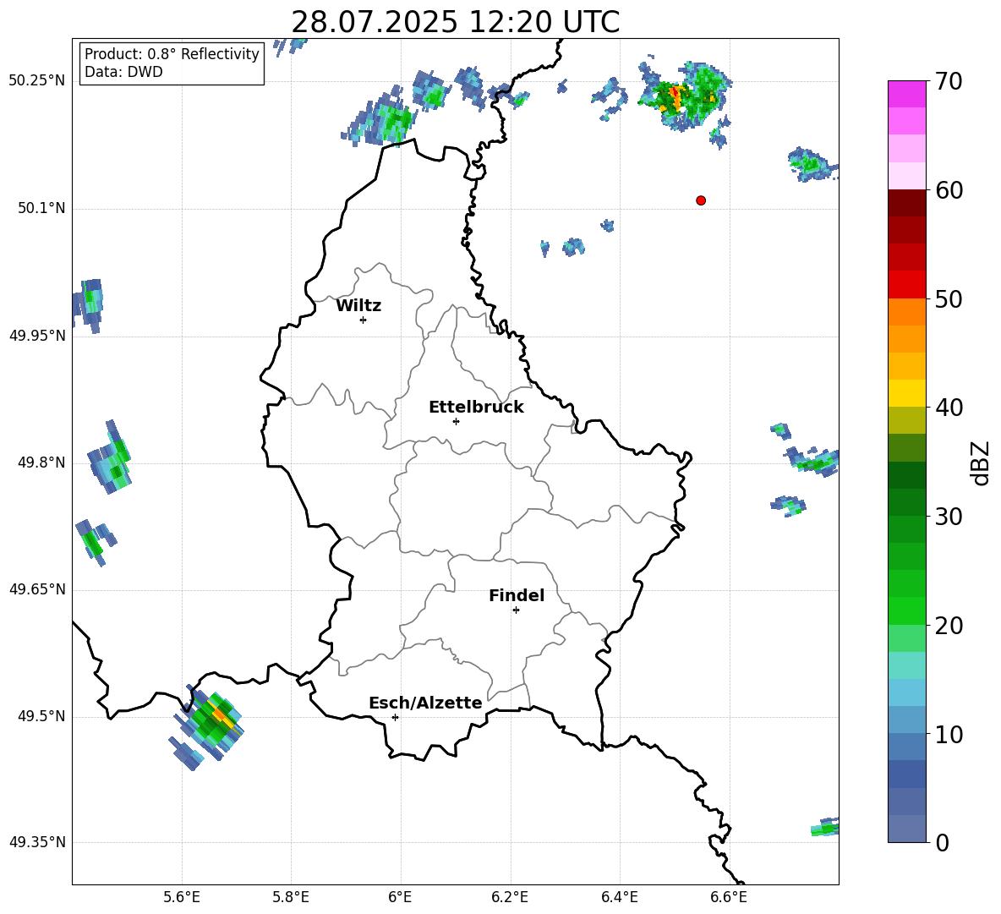Click the Product: 0.8° Reflectivity text
Image resolution: width=1001 pixels, height=914 pixels.
point(172,54)
